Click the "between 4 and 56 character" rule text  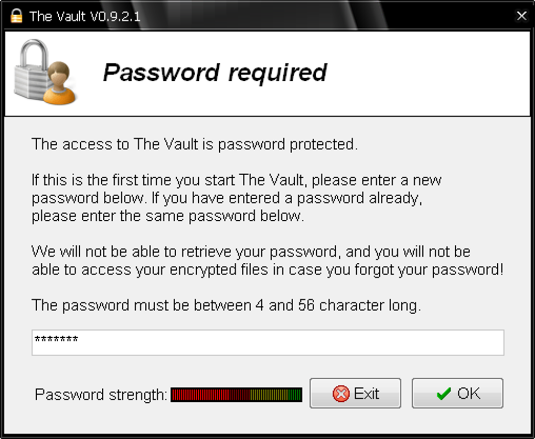pos(226,305)
